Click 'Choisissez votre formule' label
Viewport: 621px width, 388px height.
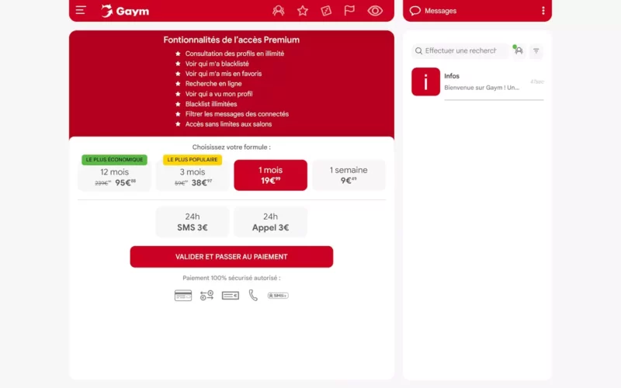coord(231,147)
